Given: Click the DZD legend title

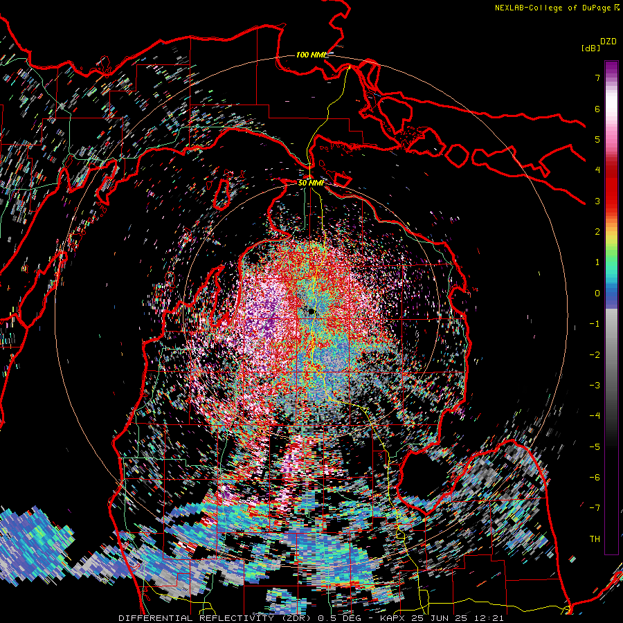Looking at the screenshot, I should (x=608, y=42).
